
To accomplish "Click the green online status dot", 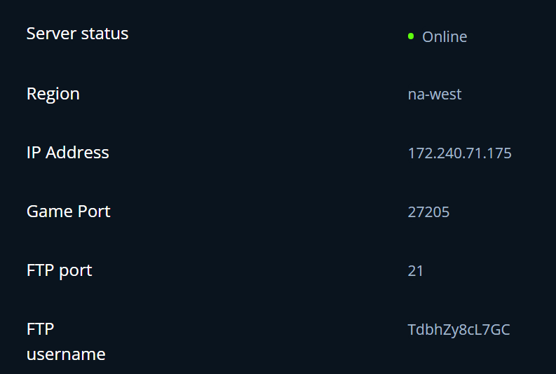I will (411, 36).
